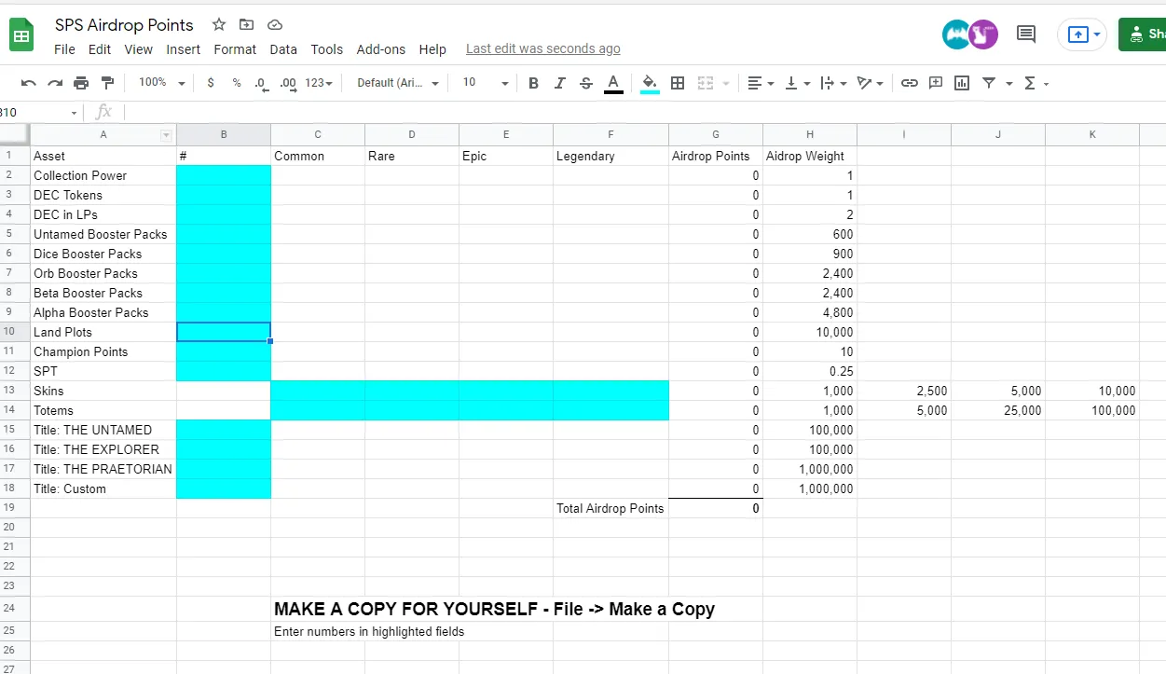This screenshot has width=1166, height=674.
Task: Open the Format menu
Action: click(x=235, y=49)
